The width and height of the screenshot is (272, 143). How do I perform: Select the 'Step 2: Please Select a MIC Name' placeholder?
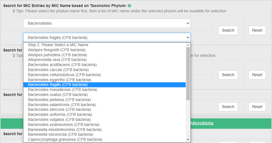[x=58, y=45]
